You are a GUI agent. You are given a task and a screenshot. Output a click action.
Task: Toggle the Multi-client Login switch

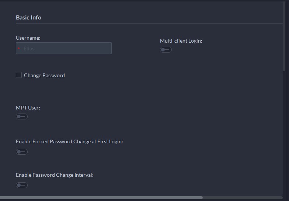(x=166, y=50)
